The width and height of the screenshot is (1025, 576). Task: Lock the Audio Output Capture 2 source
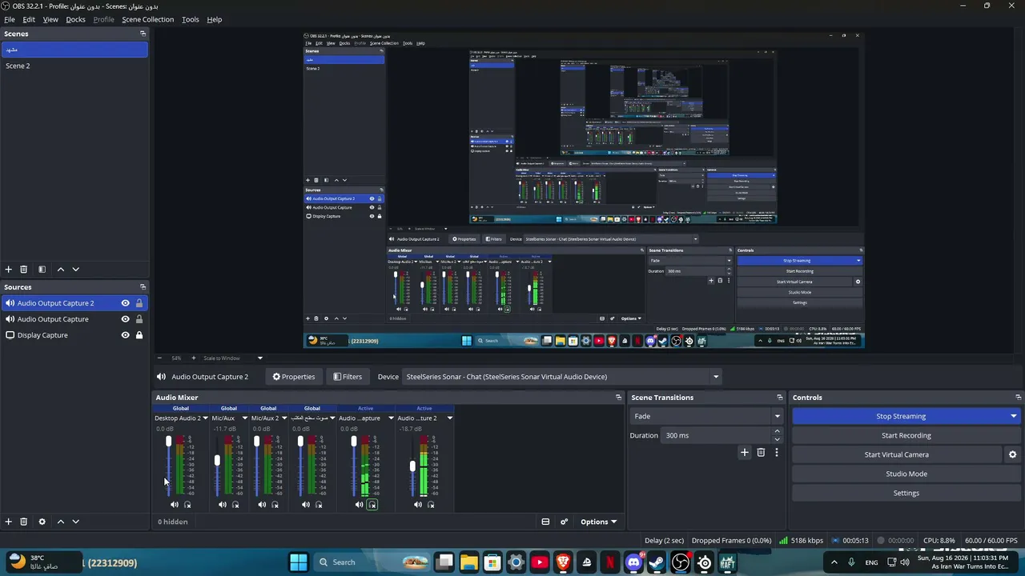[x=139, y=303]
